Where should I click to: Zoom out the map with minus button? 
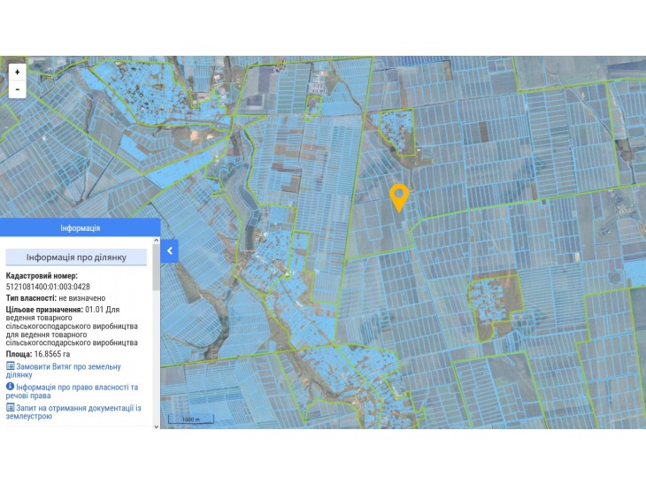18,89
